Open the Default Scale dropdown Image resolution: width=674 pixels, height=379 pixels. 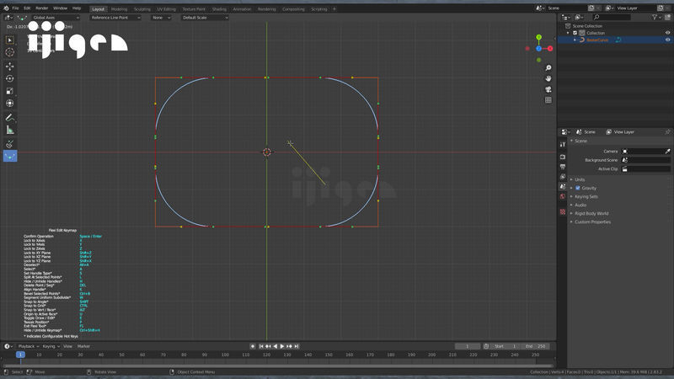click(x=205, y=18)
